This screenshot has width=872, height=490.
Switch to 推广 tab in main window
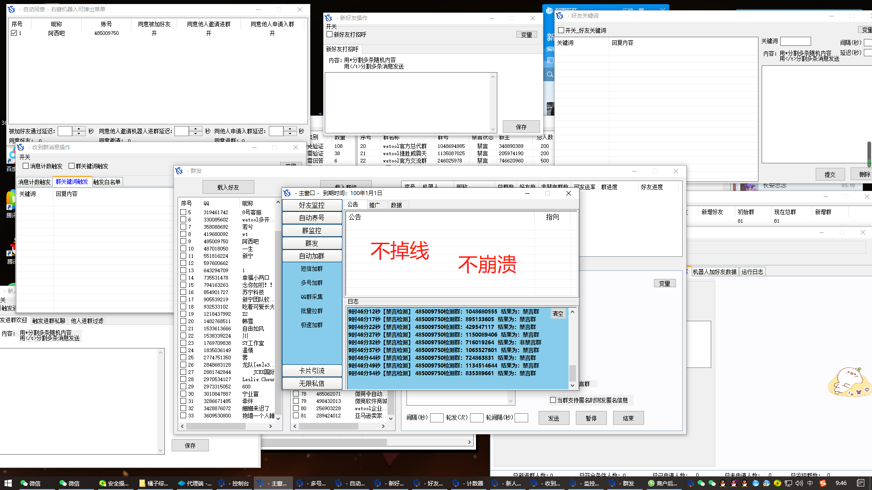click(374, 205)
